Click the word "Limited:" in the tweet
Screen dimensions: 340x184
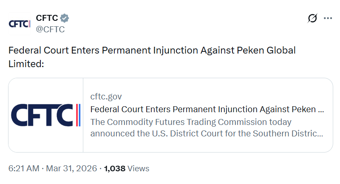coord(26,63)
